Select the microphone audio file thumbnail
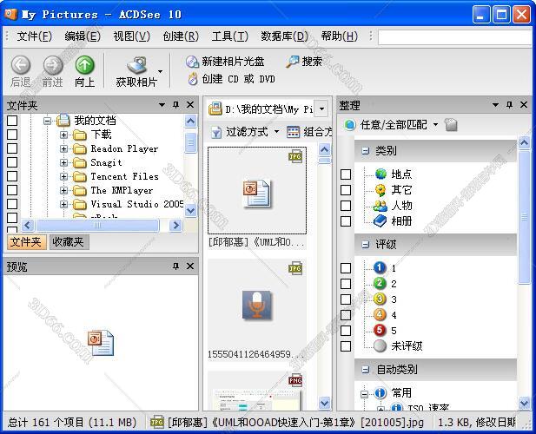This screenshot has height=434, width=536. coord(256,304)
